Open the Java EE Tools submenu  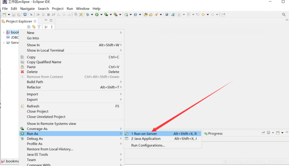(x=72, y=154)
